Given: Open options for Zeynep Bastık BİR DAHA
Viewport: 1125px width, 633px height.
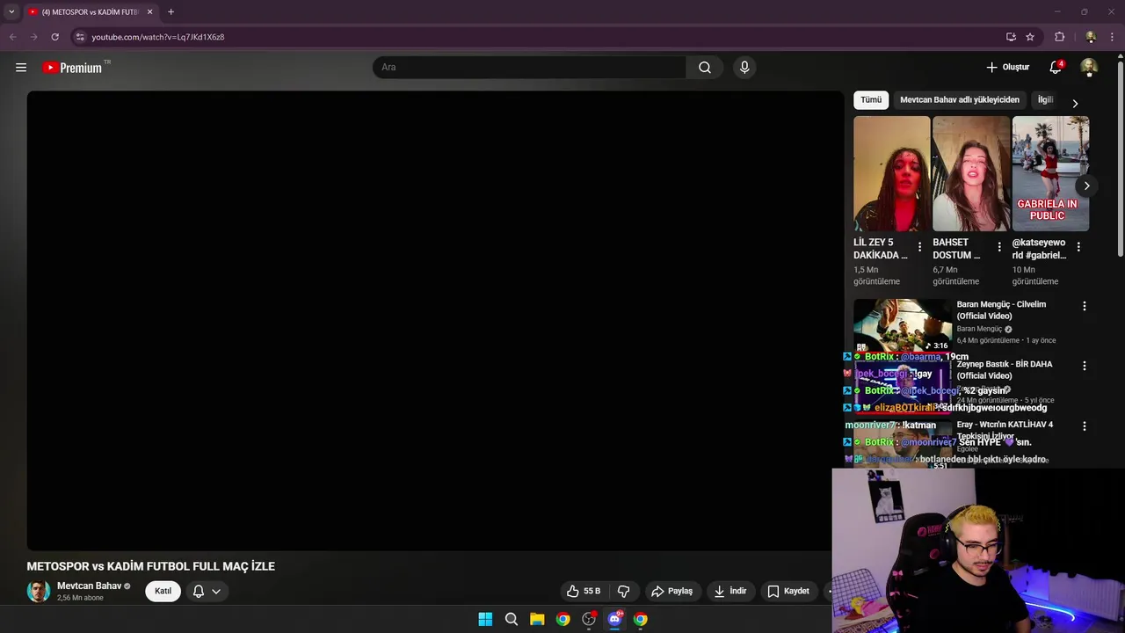Looking at the screenshot, I should 1084,366.
